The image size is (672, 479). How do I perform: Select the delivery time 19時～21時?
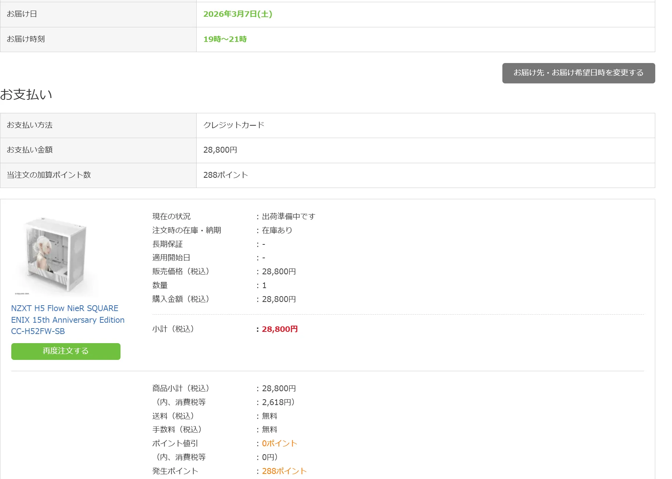coord(225,39)
